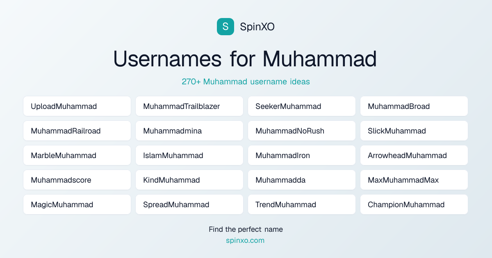This screenshot has height=258, width=492.
Task: Choose the MaxMuhammadMax username card
Action: (x=414, y=180)
